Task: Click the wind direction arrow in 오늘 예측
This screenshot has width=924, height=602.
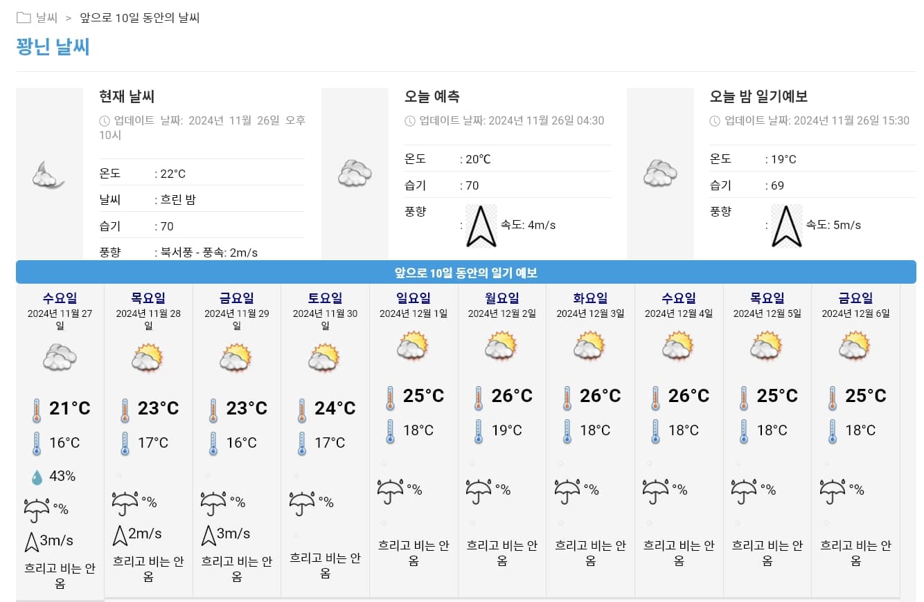Action: point(481,226)
